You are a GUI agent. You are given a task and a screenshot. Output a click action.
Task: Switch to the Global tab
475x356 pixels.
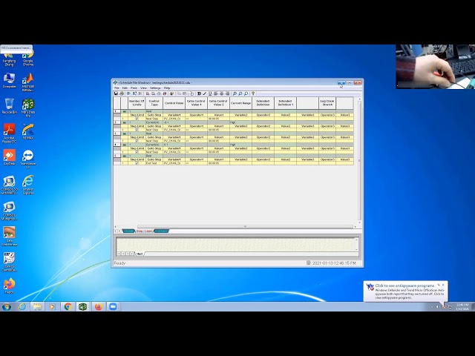click(128, 231)
